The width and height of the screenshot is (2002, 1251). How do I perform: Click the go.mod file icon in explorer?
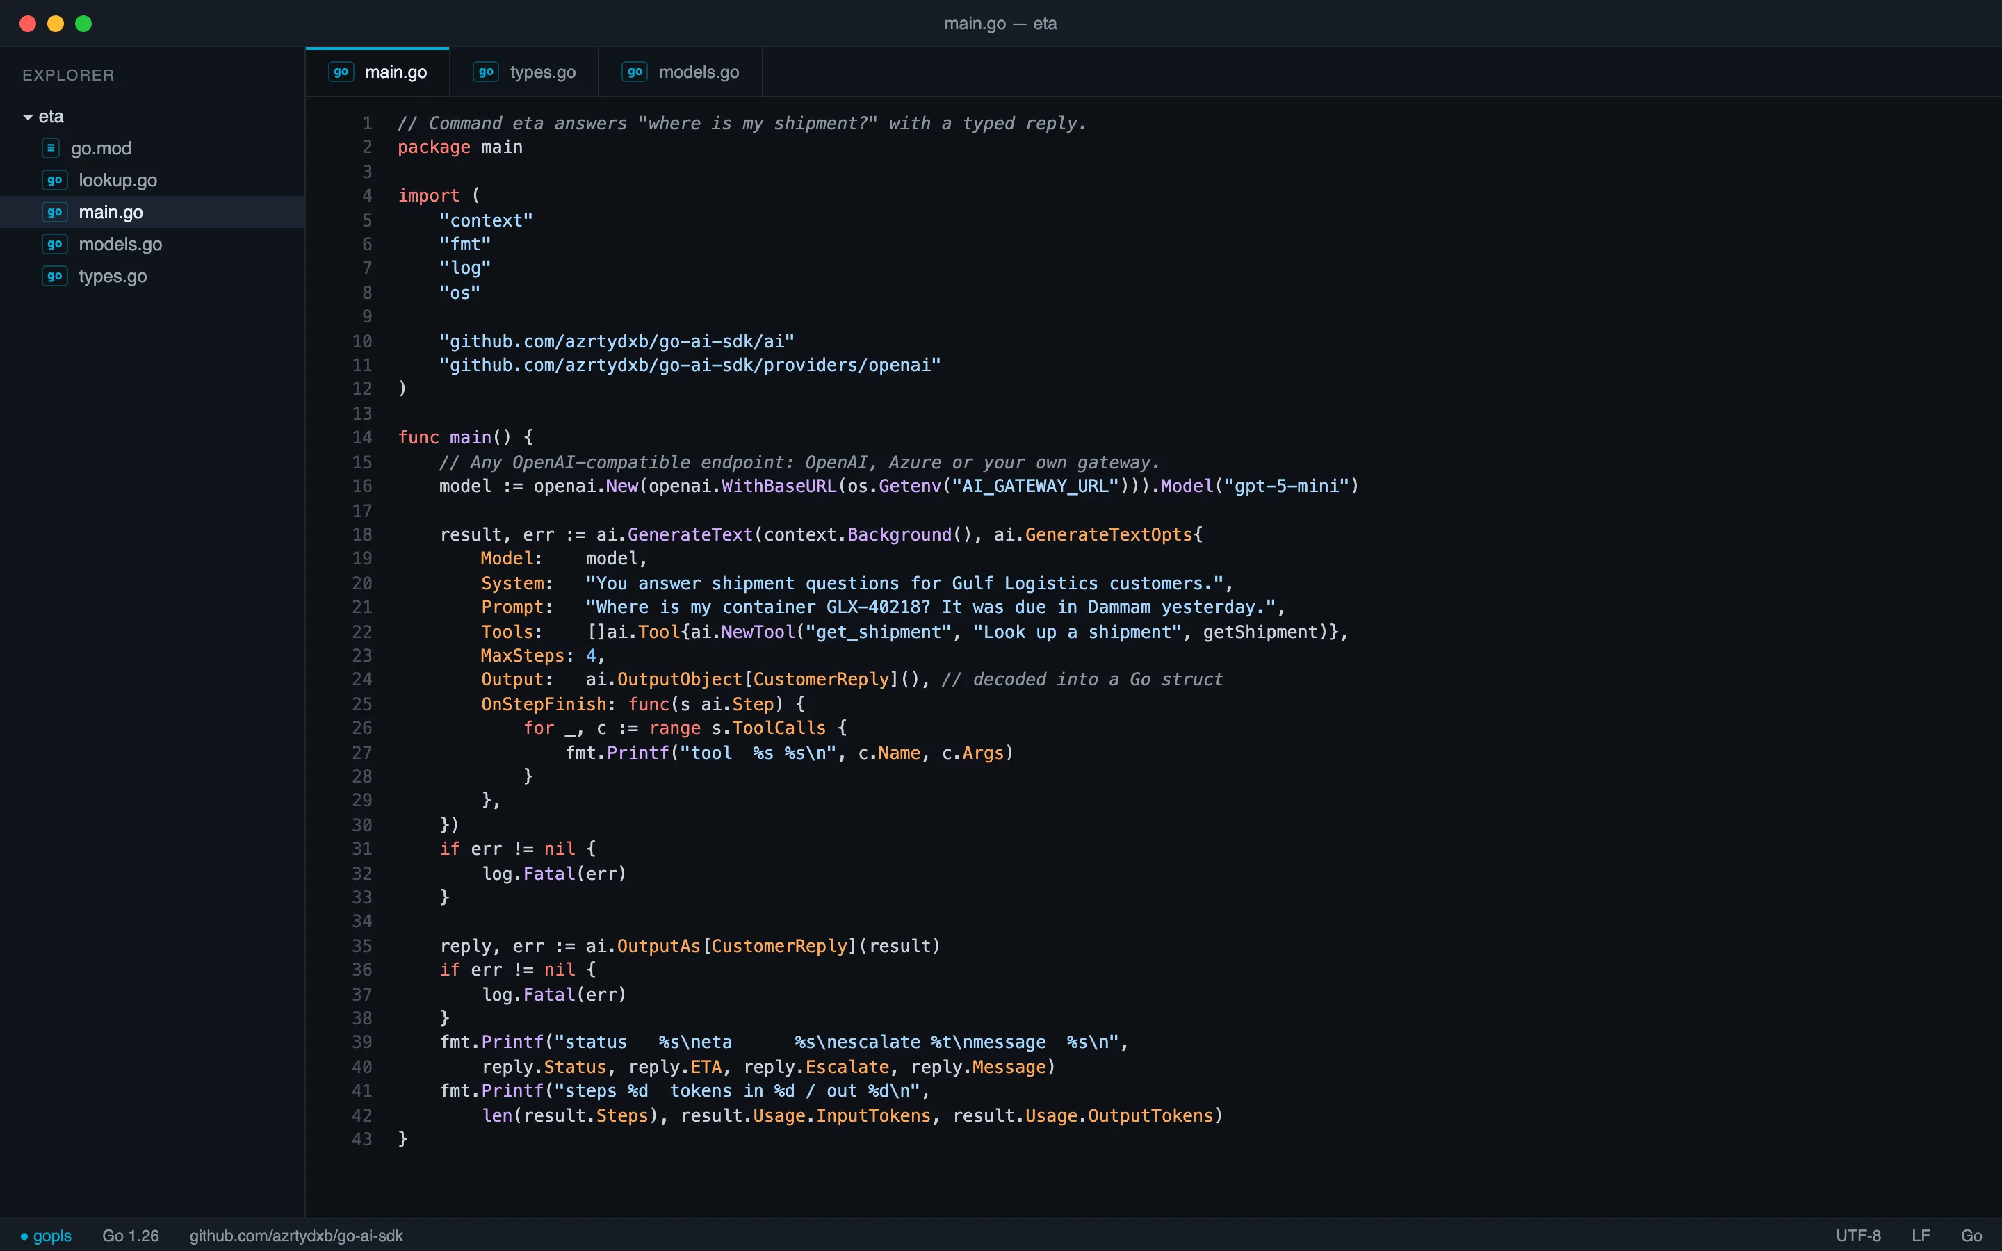point(51,148)
